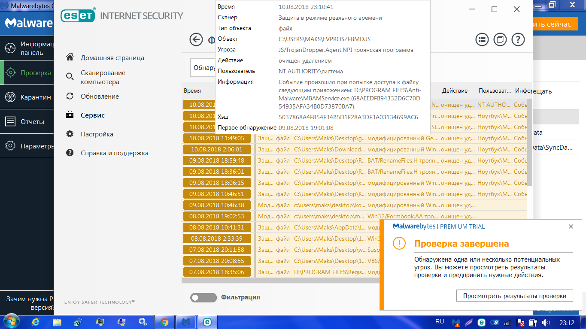
Task: Open the ESET list view icon
Action: tap(482, 39)
